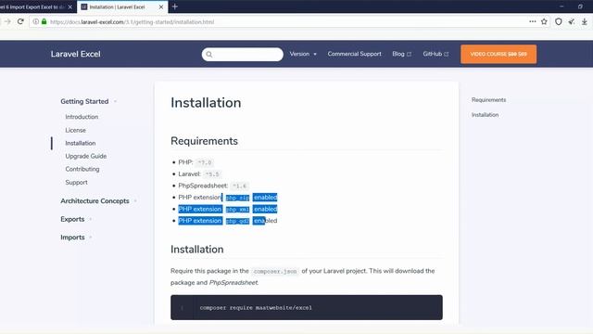
Task: Click the Requirements section heading
Action: click(x=204, y=141)
